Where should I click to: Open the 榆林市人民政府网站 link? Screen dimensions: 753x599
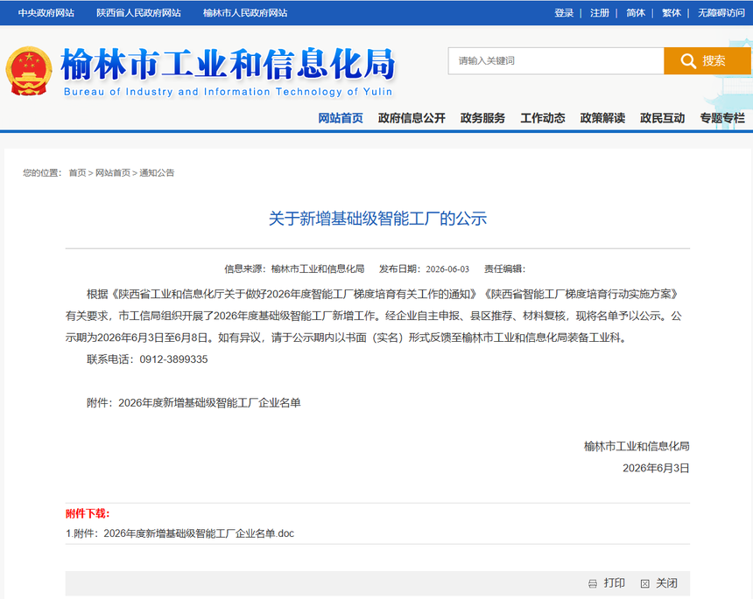245,13
